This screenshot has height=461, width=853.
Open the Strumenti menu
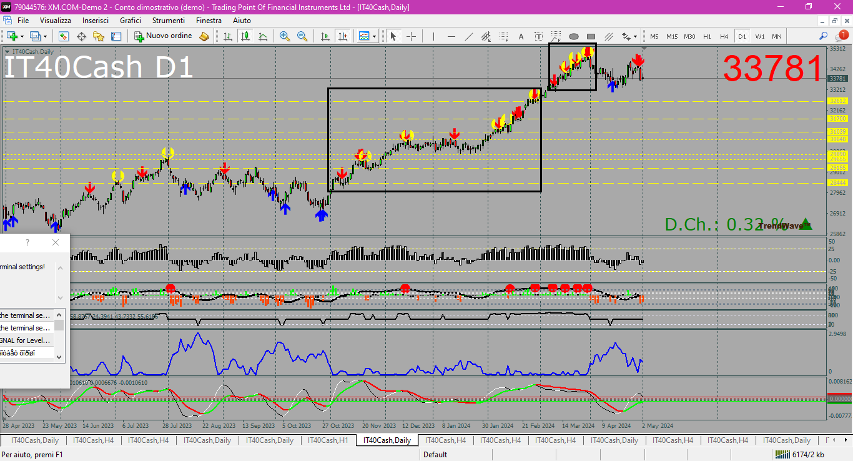168,21
